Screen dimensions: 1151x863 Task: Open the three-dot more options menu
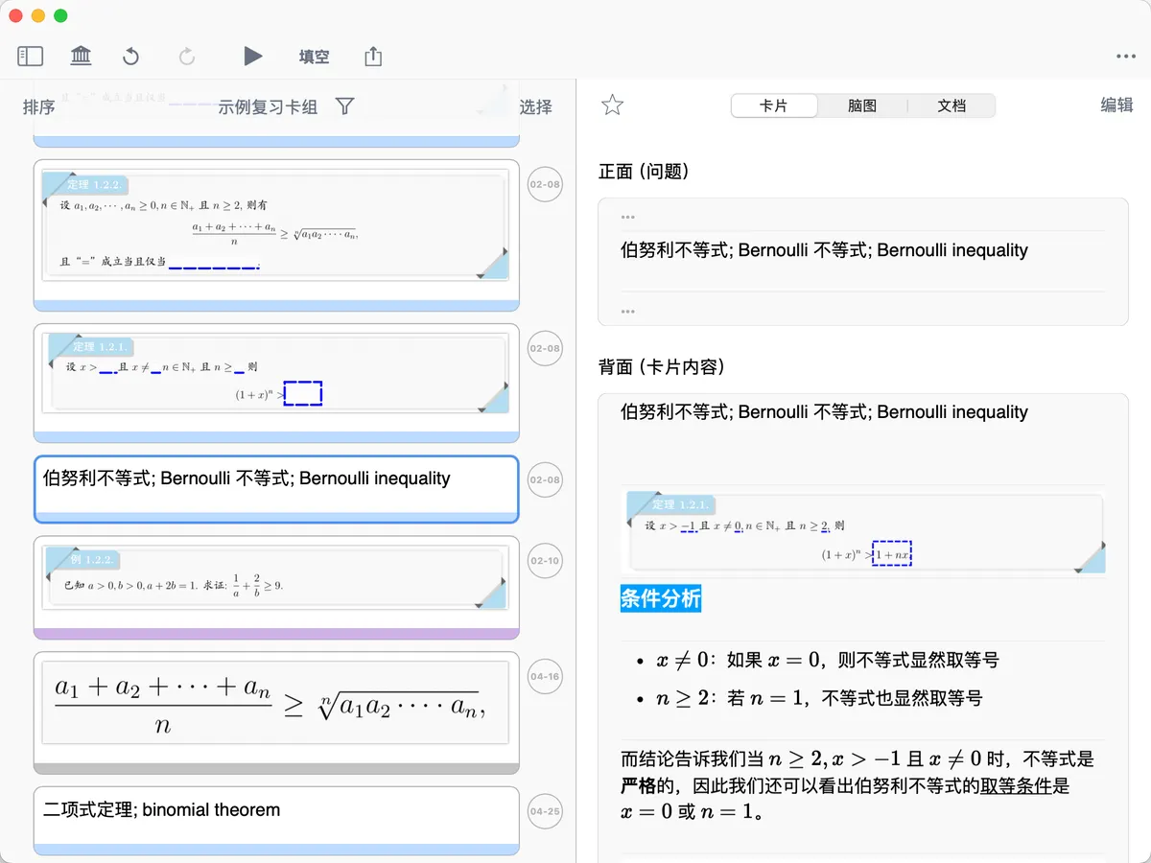1126,57
